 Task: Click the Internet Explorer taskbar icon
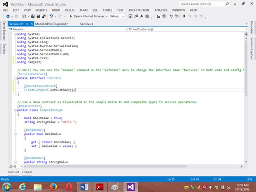tap(22, 186)
